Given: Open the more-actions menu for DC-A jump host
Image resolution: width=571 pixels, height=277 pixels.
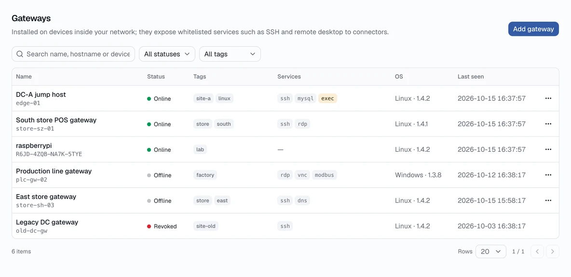Looking at the screenshot, I should pyautogui.click(x=548, y=98).
